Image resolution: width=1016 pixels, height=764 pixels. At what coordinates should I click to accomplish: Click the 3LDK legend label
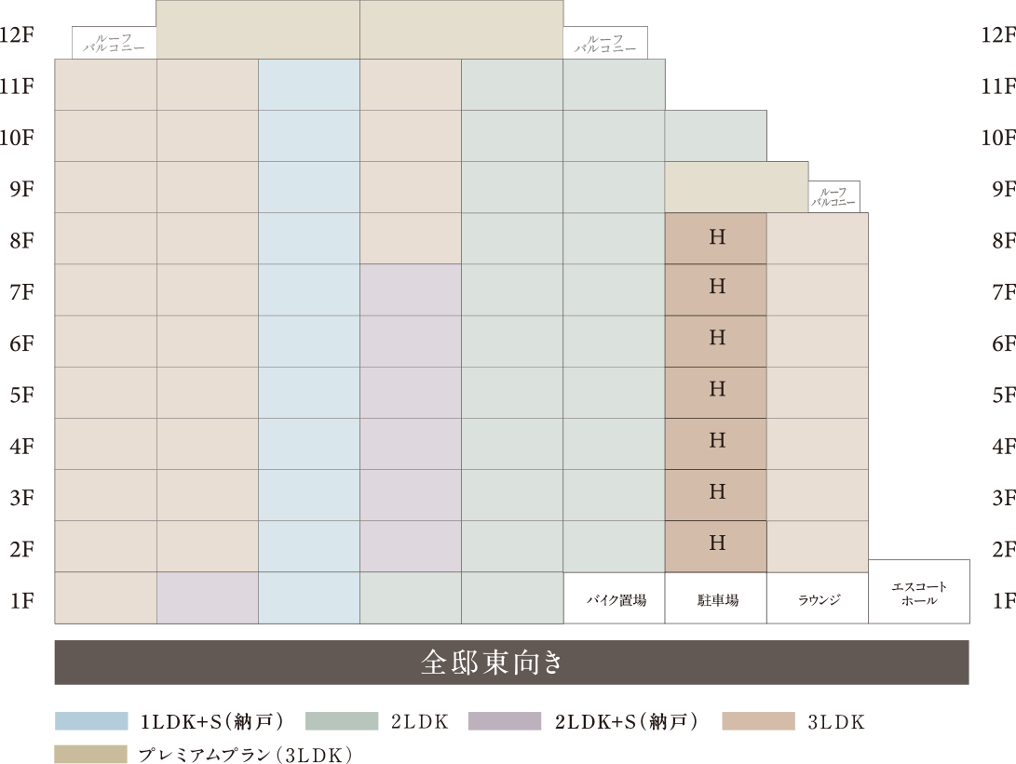point(836,721)
